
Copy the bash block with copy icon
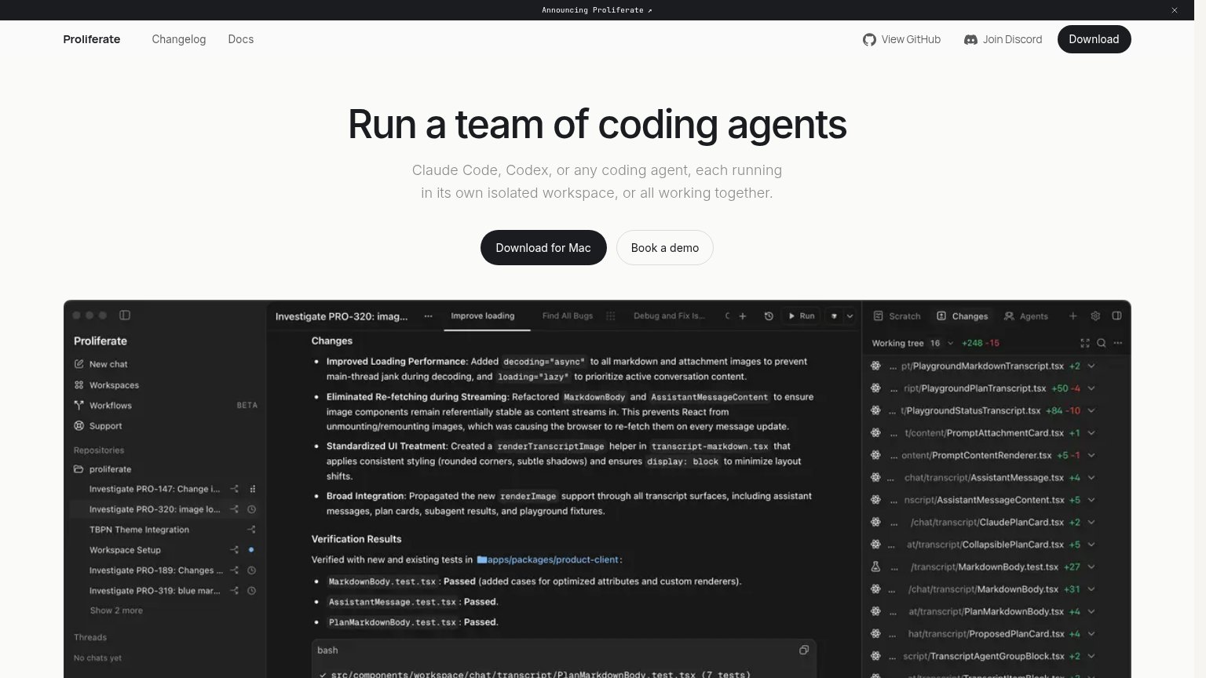(x=804, y=650)
